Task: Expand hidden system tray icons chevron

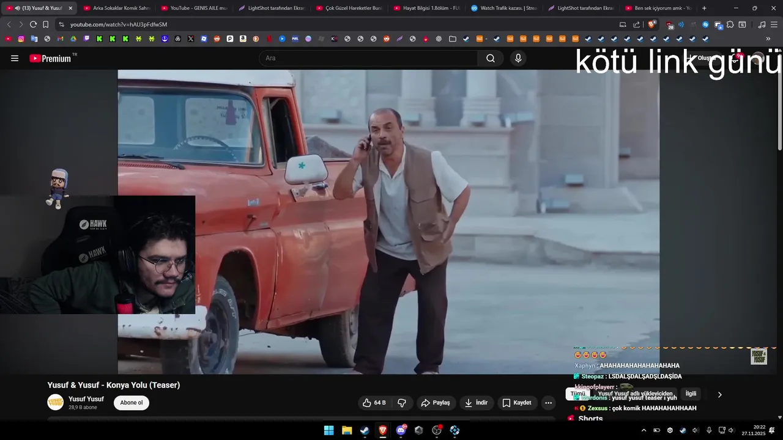Action: pyautogui.click(x=644, y=430)
